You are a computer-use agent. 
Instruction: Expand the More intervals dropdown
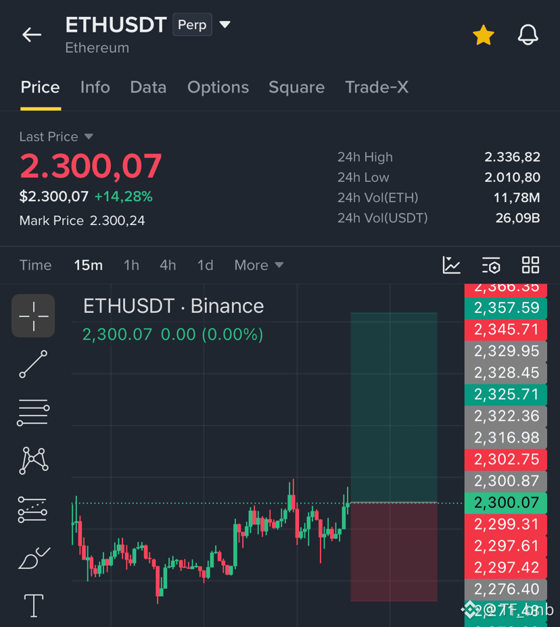click(x=259, y=265)
